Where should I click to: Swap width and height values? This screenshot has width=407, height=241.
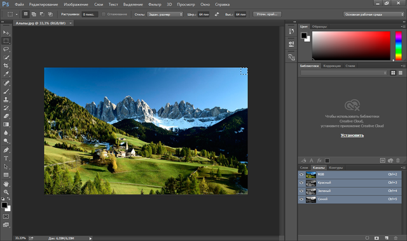217,15
